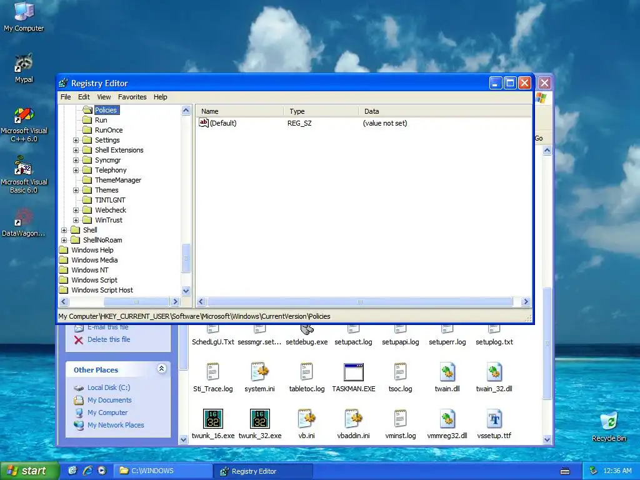Expand the Syncmgr registry key
Image resolution: width=640 pixels, height=480 pixels.
pyautogui.click(x=76, y=160)
